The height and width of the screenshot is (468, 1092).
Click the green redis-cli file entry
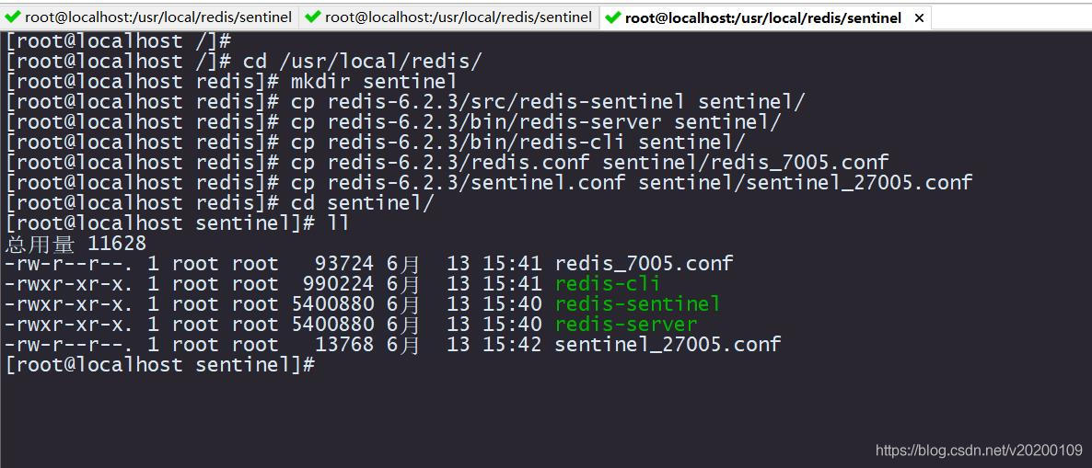(608, 284)
